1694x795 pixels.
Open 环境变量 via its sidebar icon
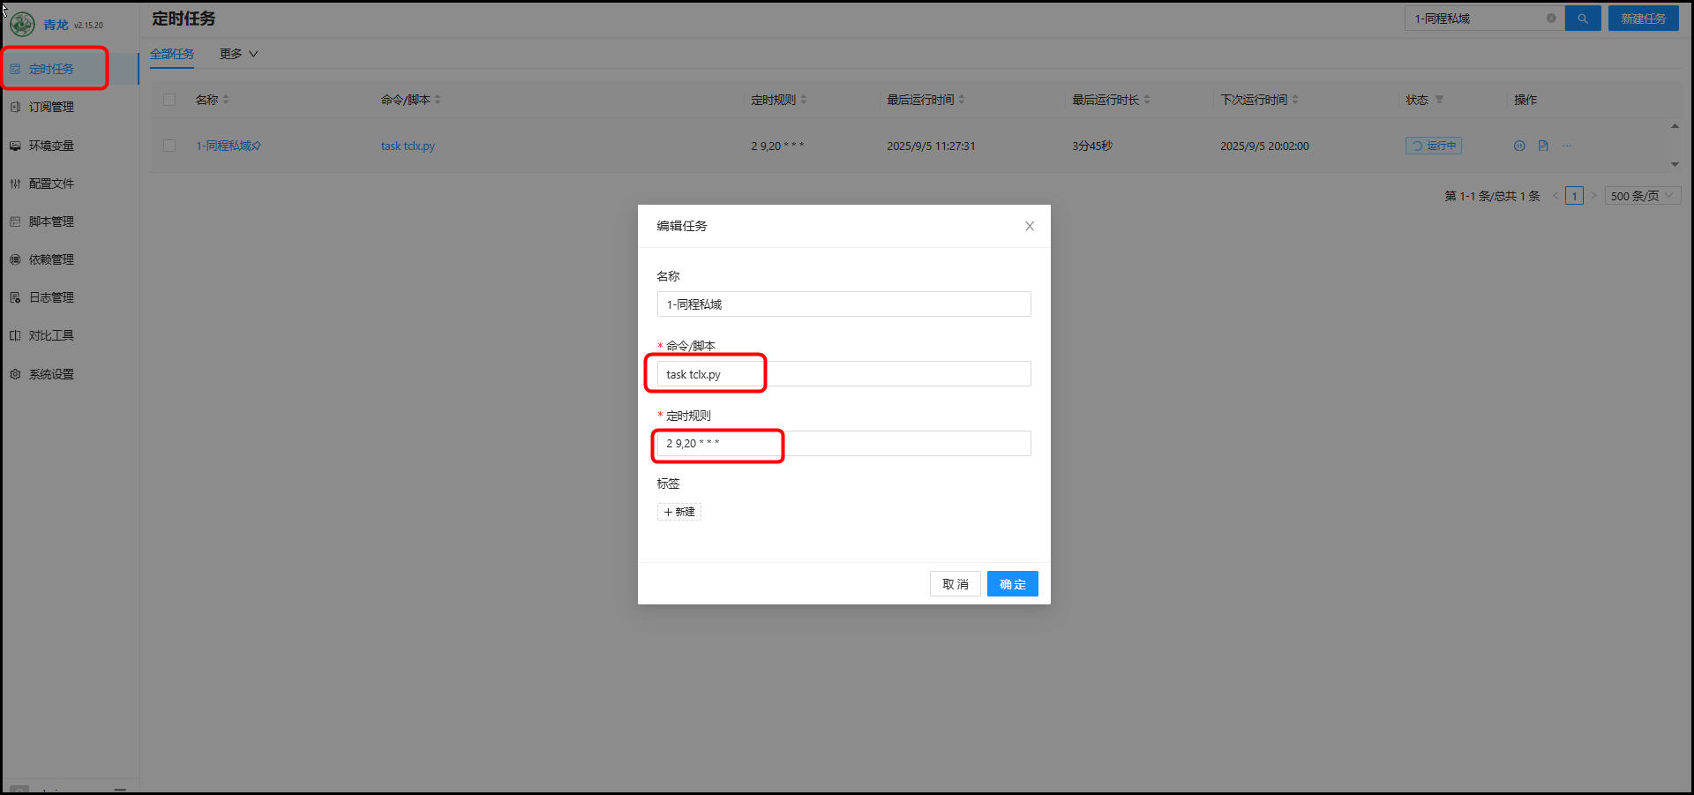(15, 146)
